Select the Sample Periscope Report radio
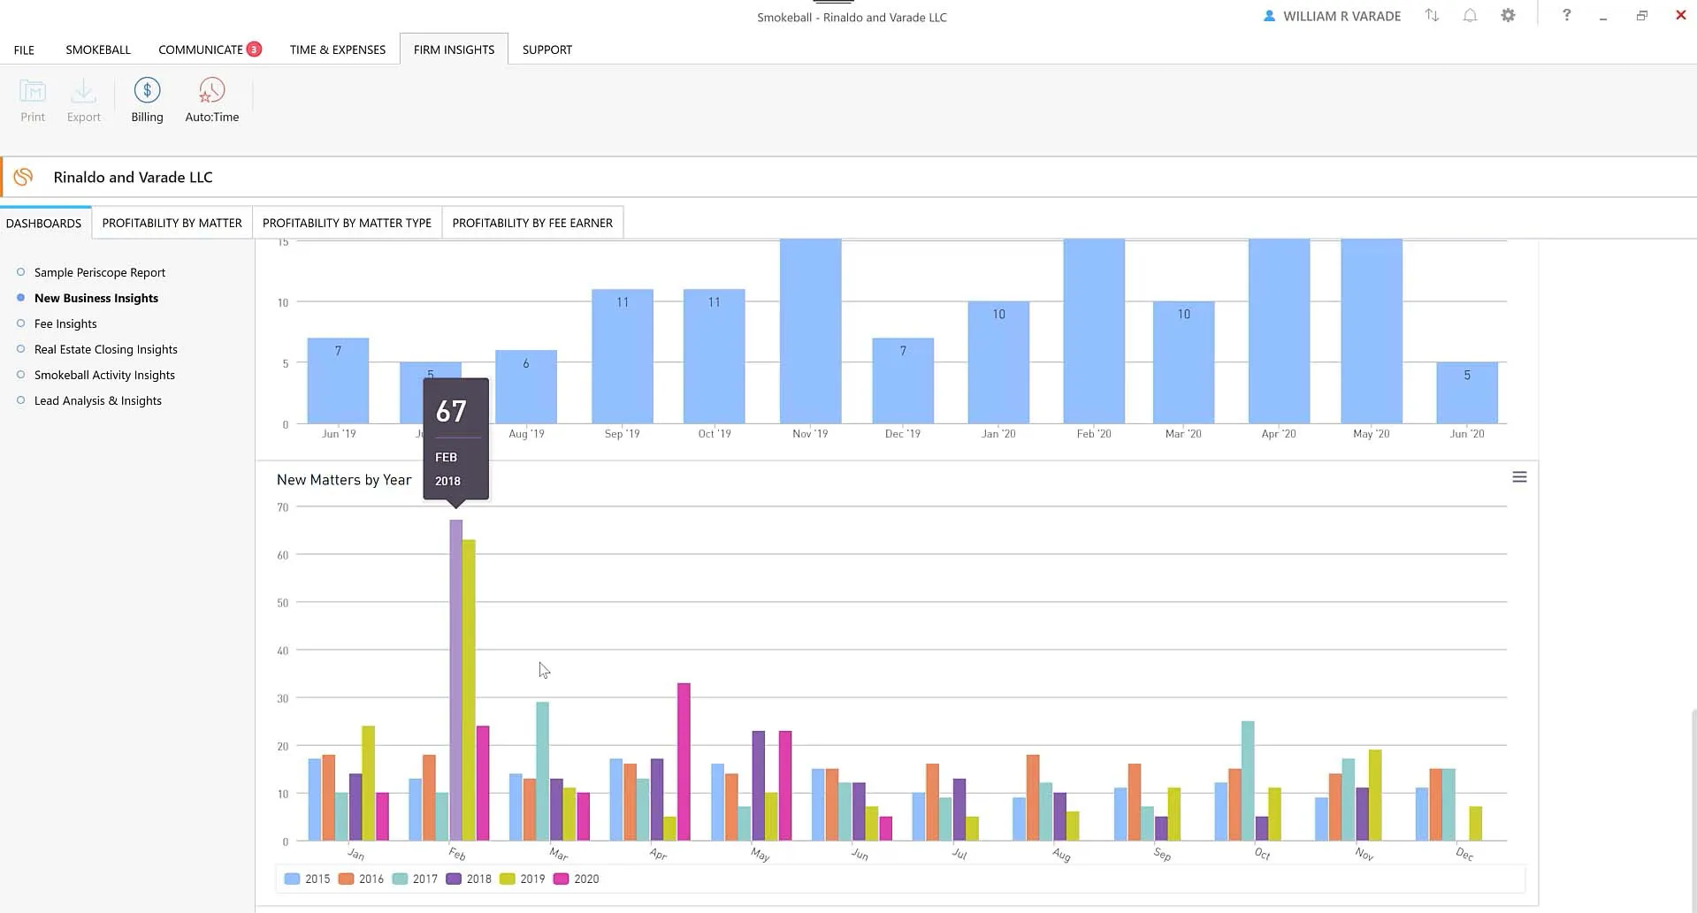The height and width of the screenshot is (913, 1697). tap(21, 272)
